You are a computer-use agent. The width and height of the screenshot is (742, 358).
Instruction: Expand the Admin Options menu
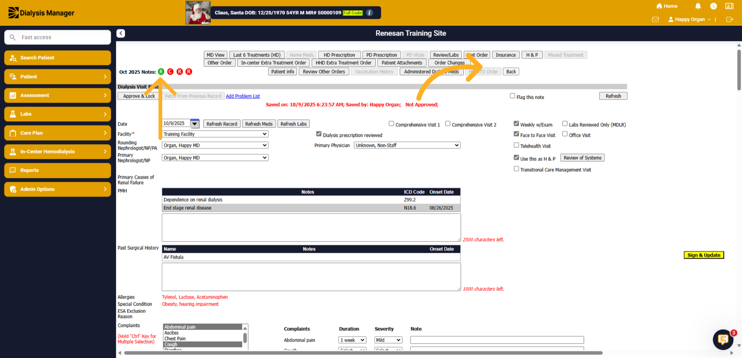pos(58,189)
